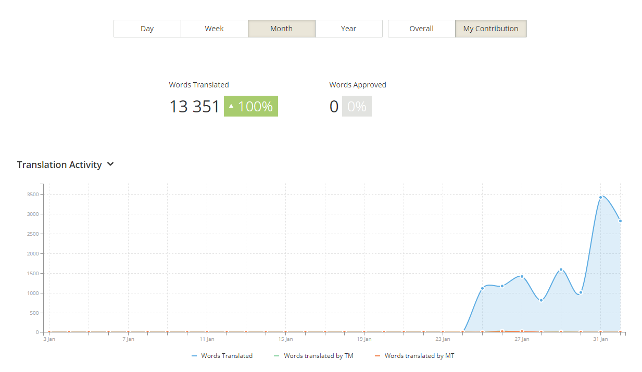
Task: Toggle the Words Translated legend series
Action: (x=222, y=356)
